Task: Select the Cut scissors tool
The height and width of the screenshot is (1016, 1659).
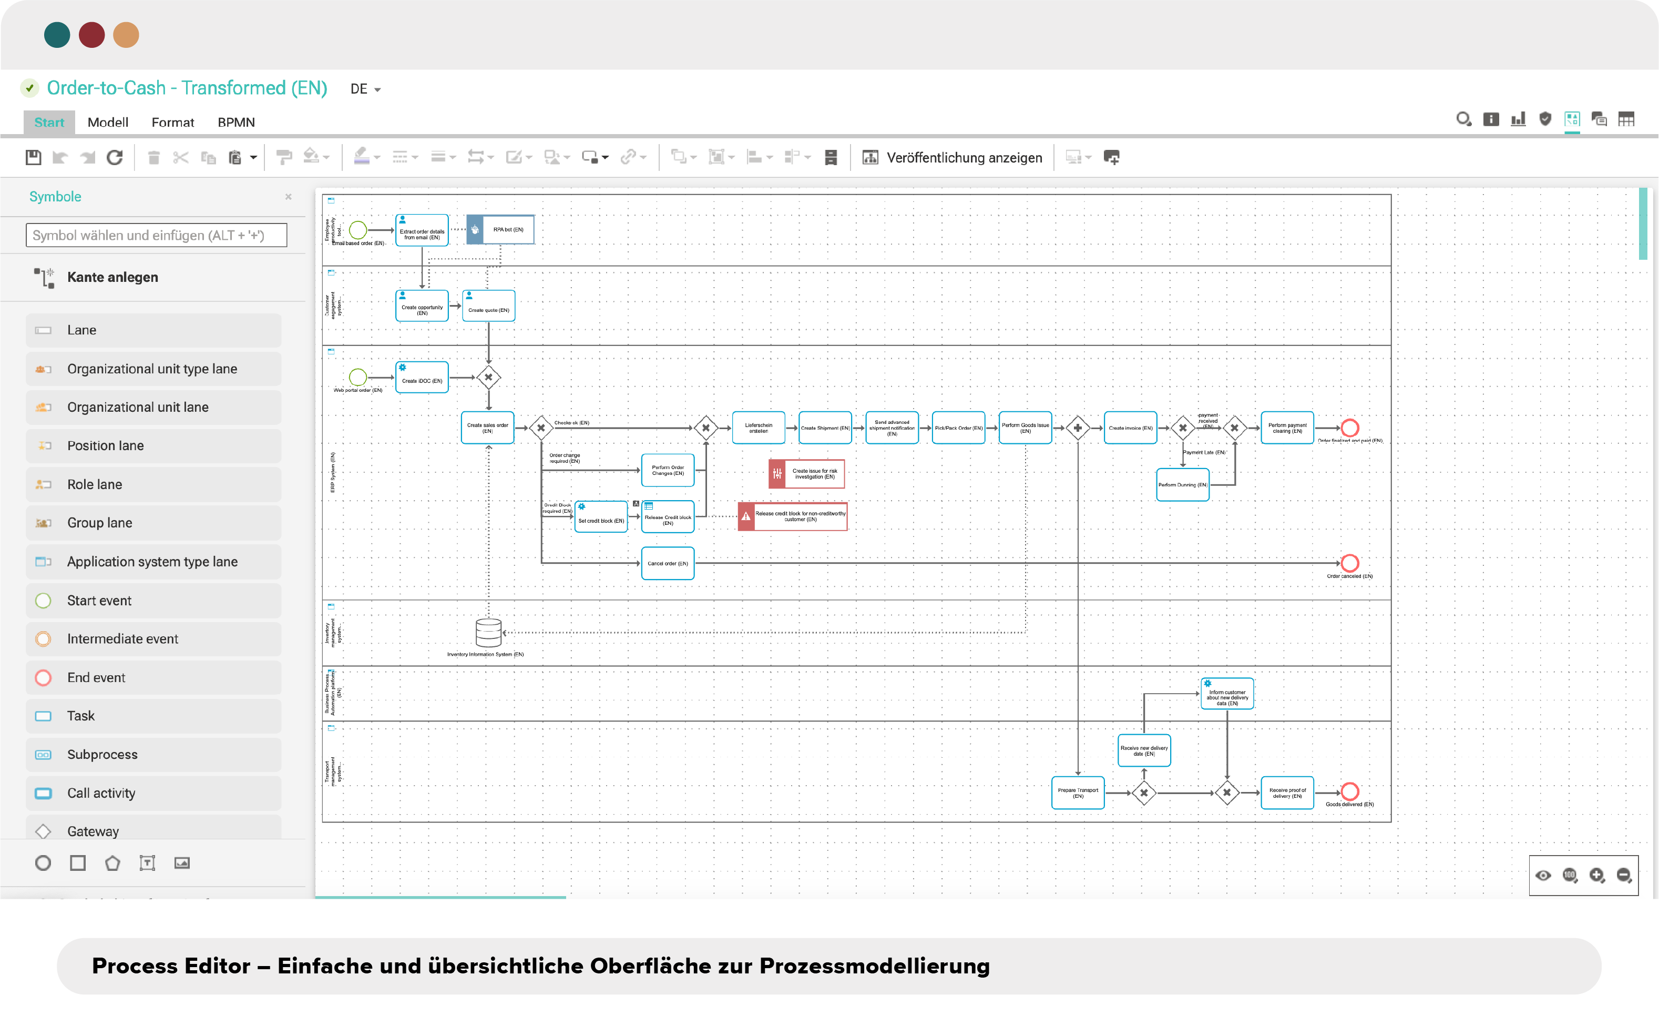Action: (180, 157)
